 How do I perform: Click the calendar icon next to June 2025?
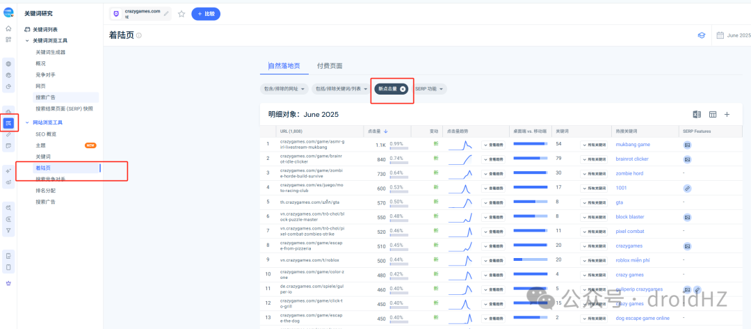720,35
